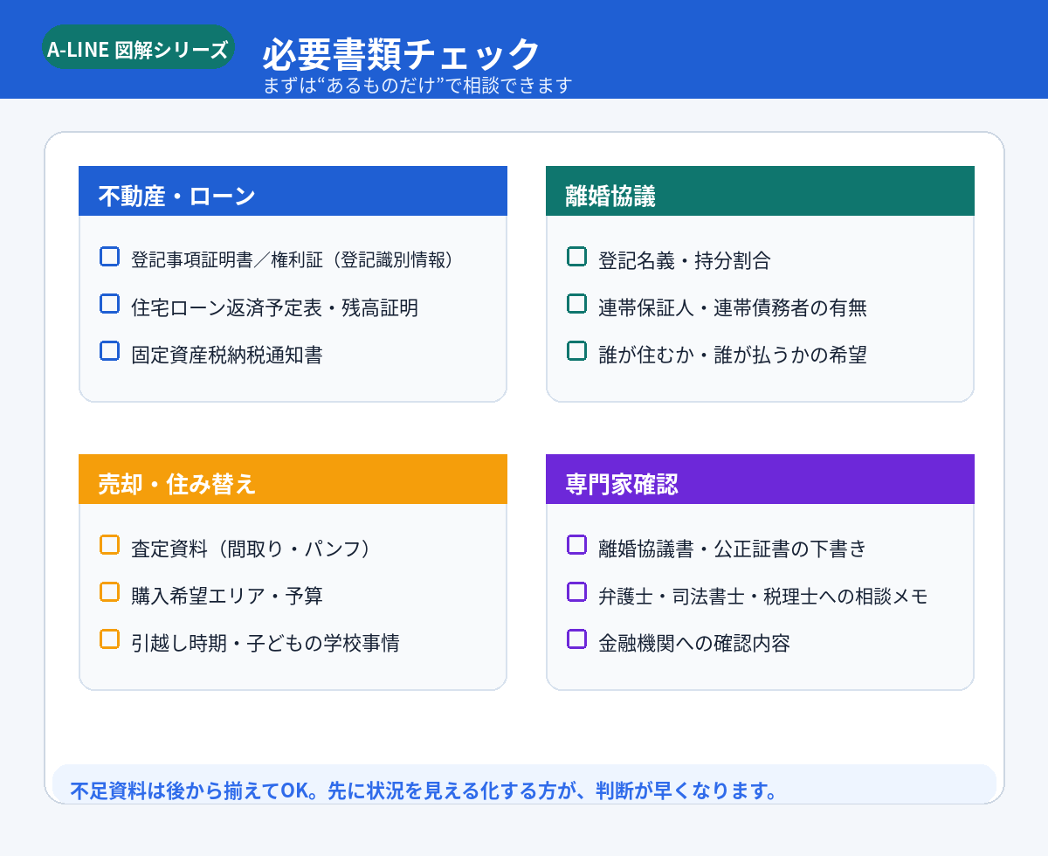The height and width of the screenshot is (856, 1048).
Task: Click the subtitle まずは“あるものだけ”で相談できます
Action: pos(417,86)
